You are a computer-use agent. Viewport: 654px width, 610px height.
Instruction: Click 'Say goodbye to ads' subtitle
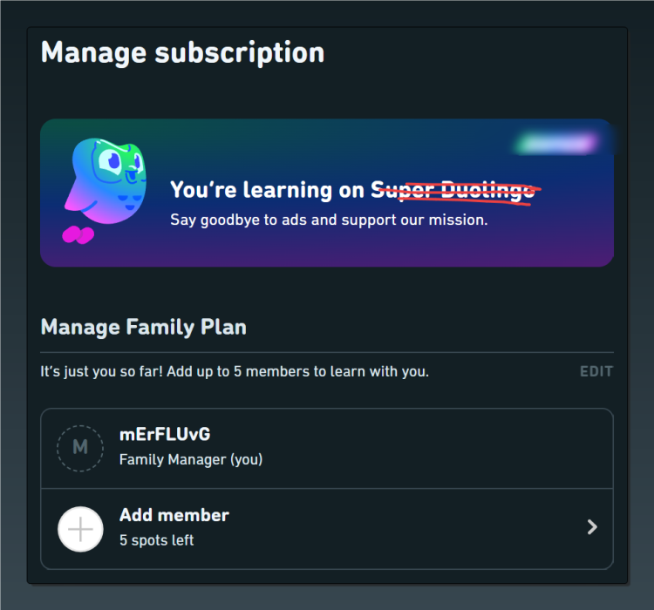tap(329, 220)
